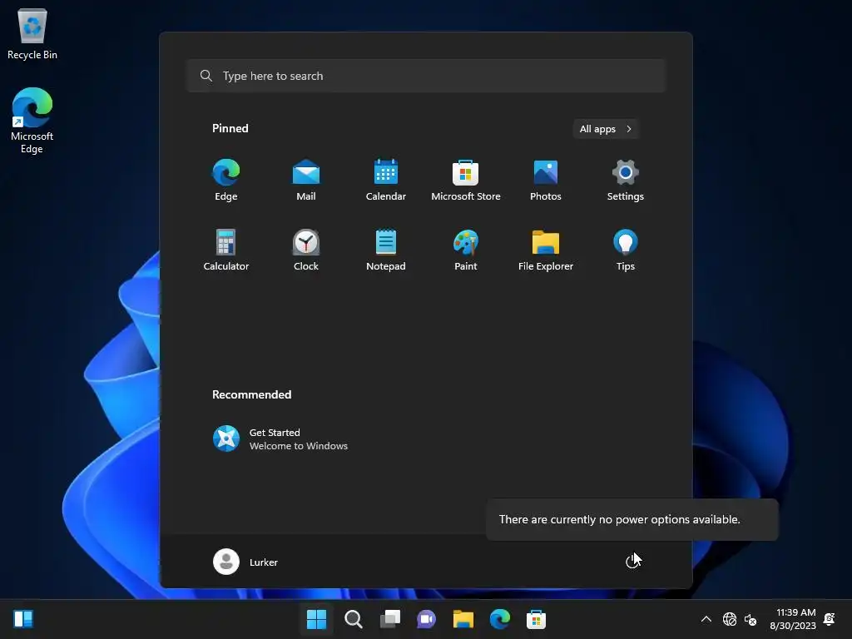Open the clock and date flyout

click(792, 619)
